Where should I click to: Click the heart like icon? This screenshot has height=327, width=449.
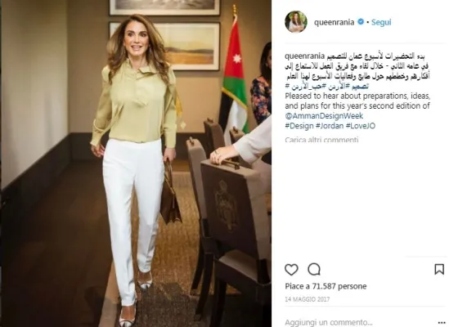291,270
